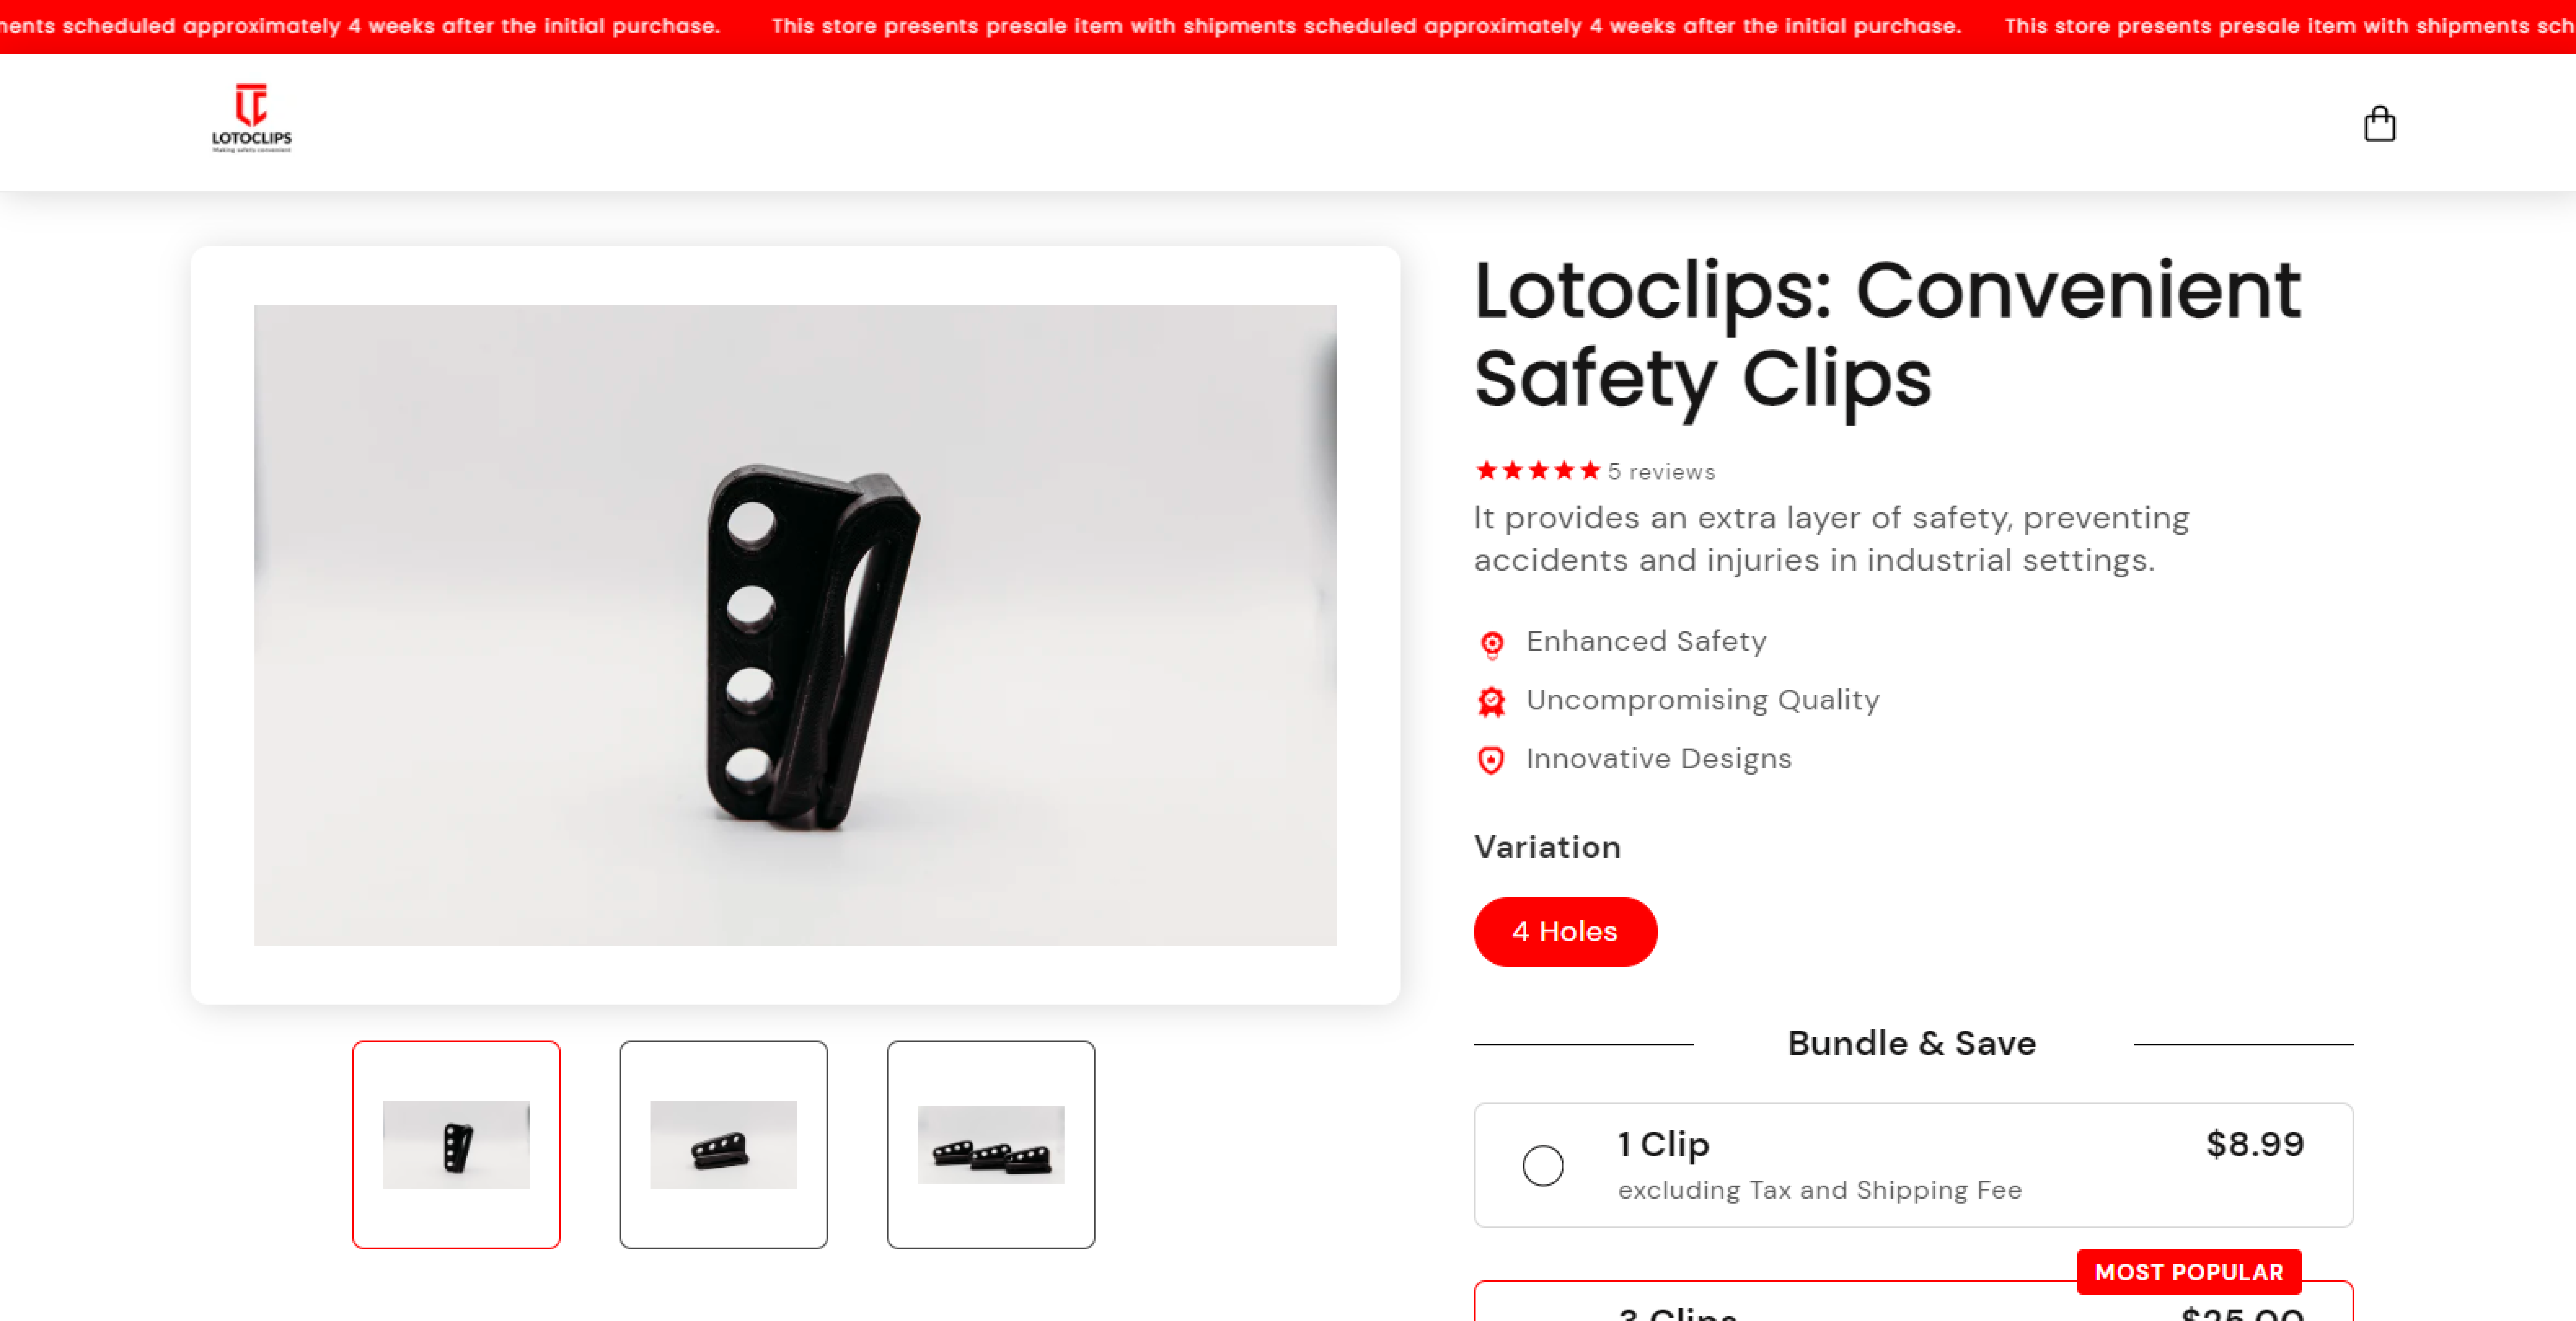2576x1321 pixels.
Task: Click the Lotoclips logo in header
Action: pos(251,118)
